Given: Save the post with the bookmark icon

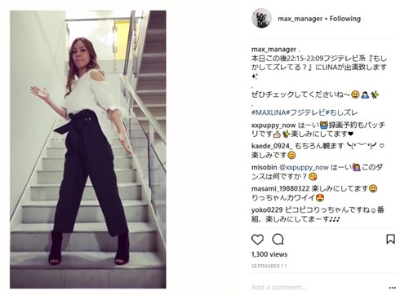Looking at the screenshot, I should click(x=390, y=239).
